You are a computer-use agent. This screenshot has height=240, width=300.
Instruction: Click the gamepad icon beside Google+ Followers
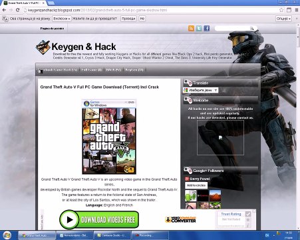188,171
